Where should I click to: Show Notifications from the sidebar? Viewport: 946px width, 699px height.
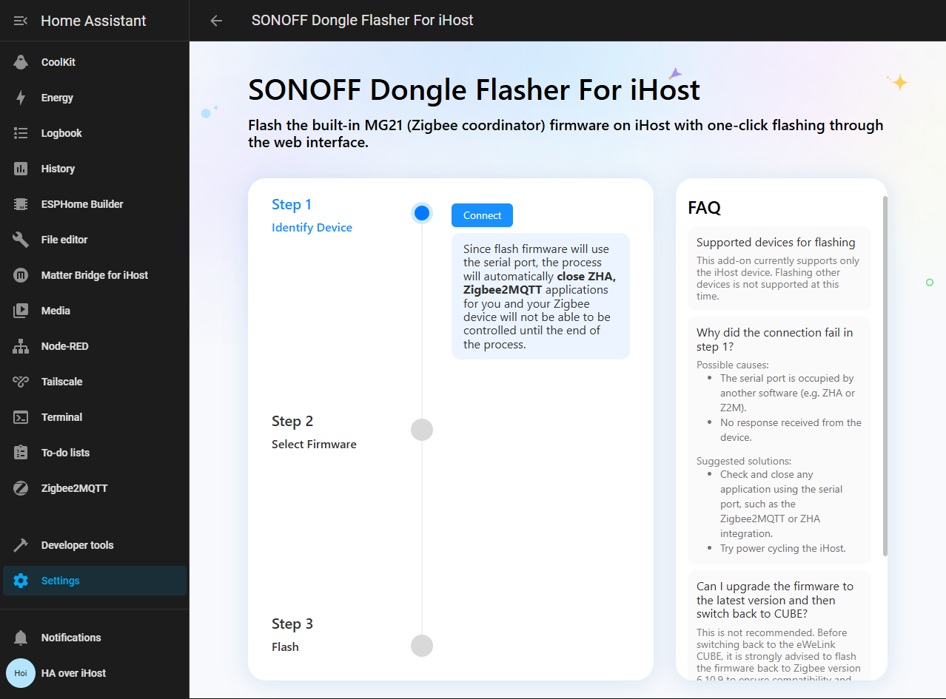(x=95, y=638)
